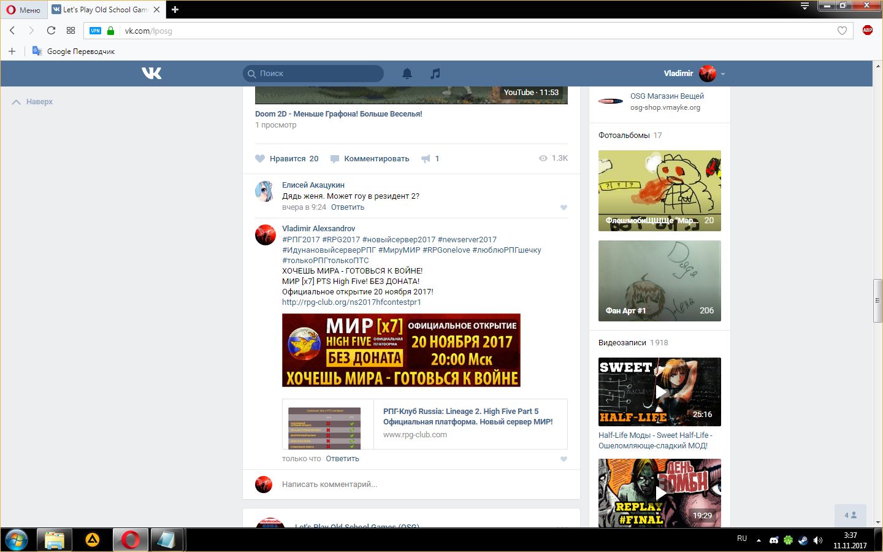
Task: Click the #РПГ2017 hashtag
Action: click(x=301, y=239)
